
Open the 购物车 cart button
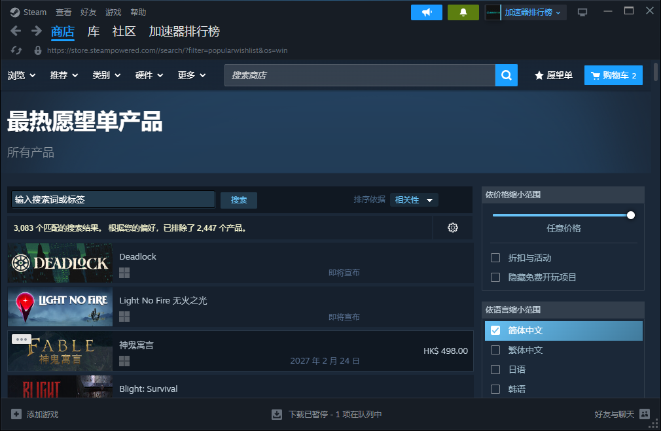coord(613,75)
